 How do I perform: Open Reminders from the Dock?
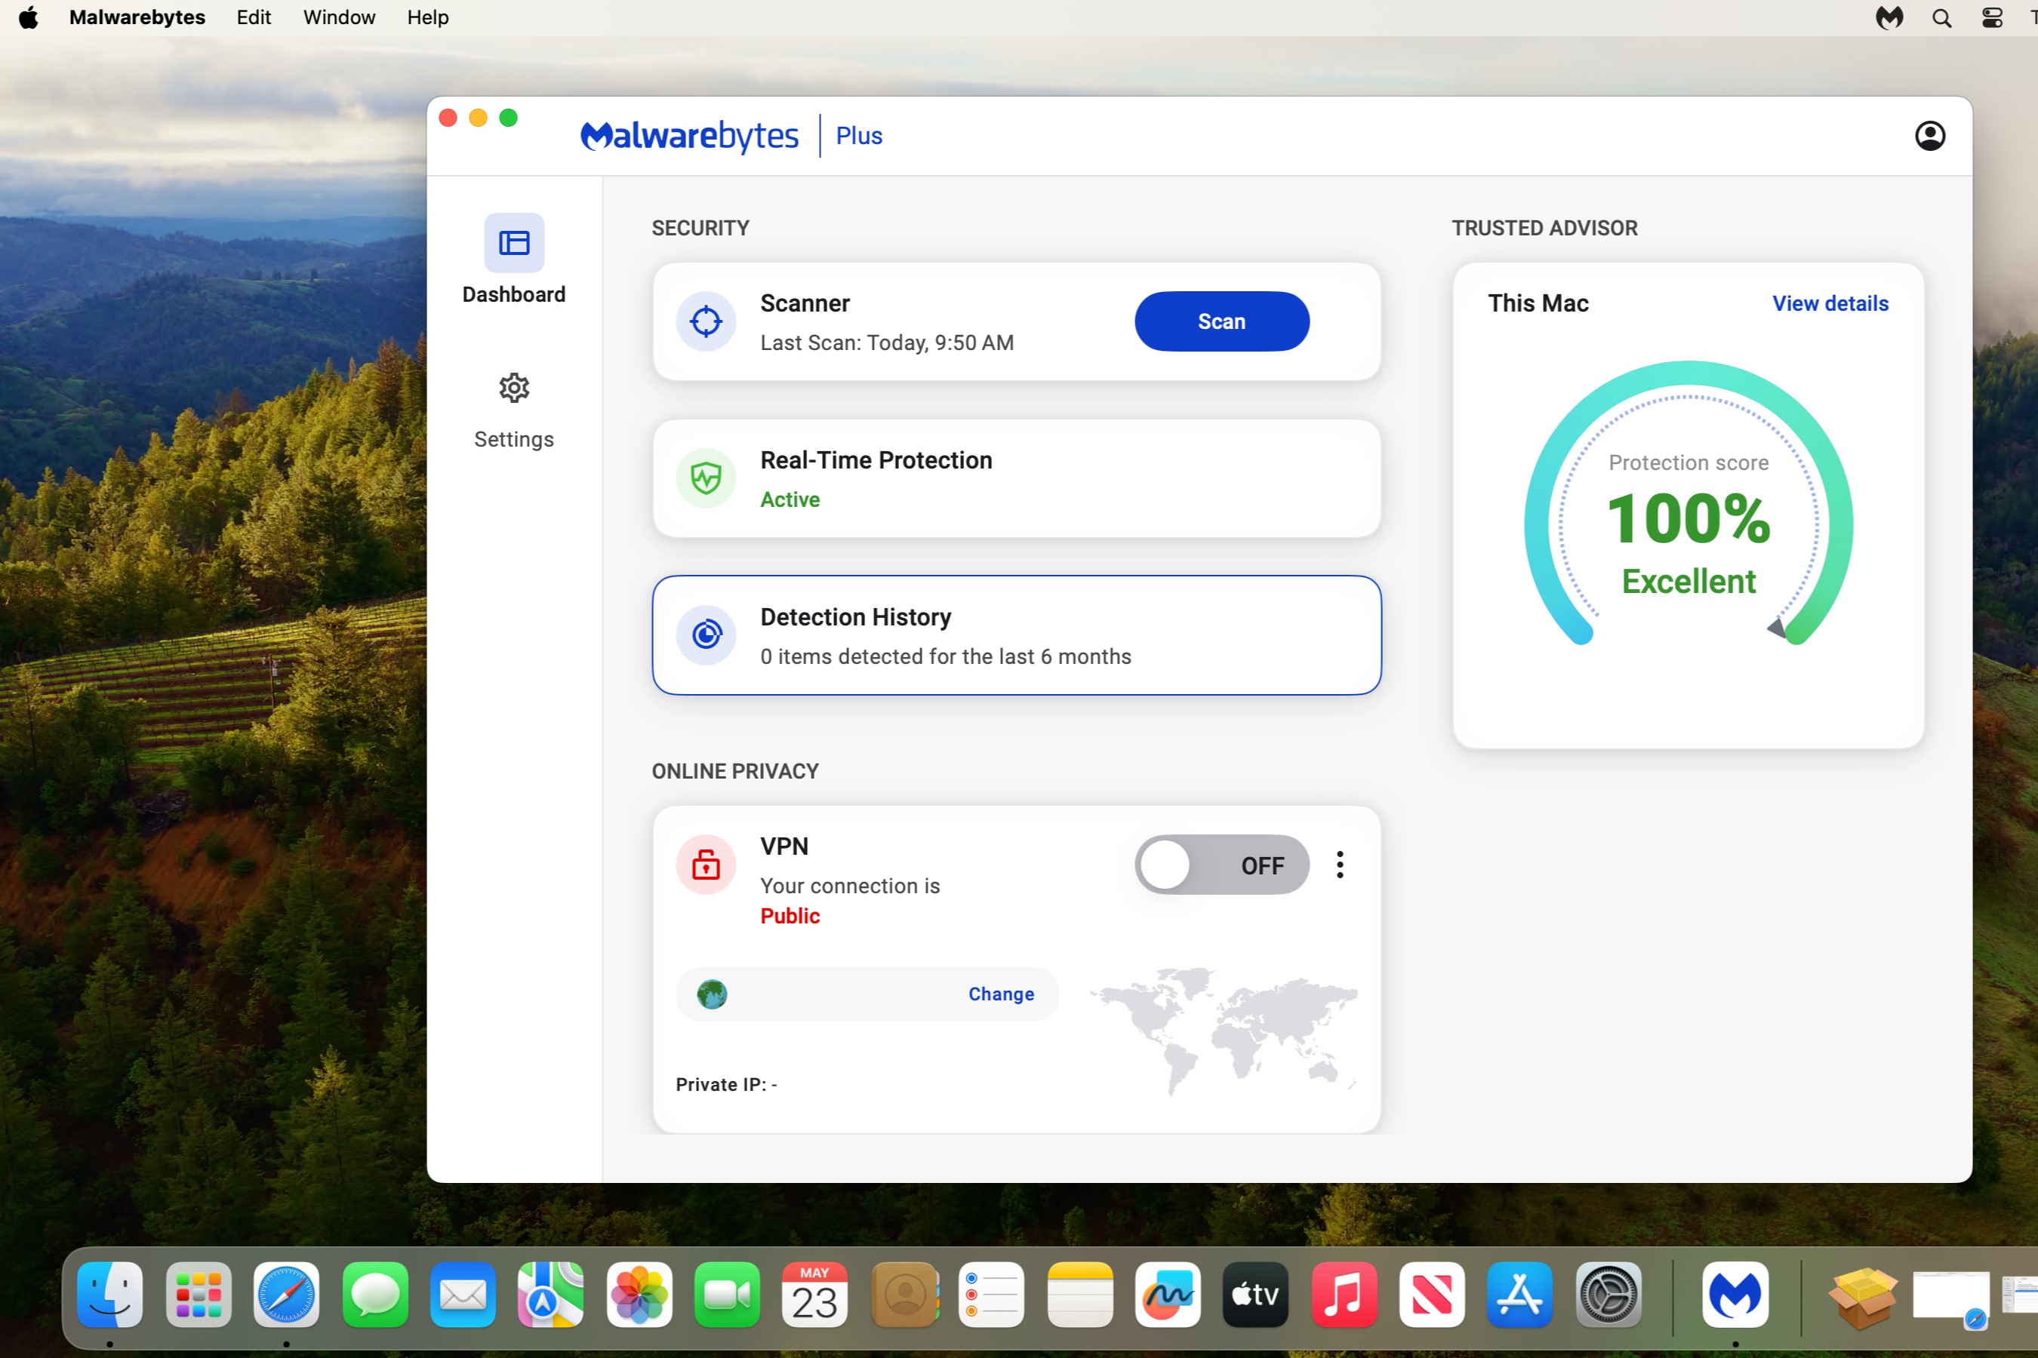991,1295
